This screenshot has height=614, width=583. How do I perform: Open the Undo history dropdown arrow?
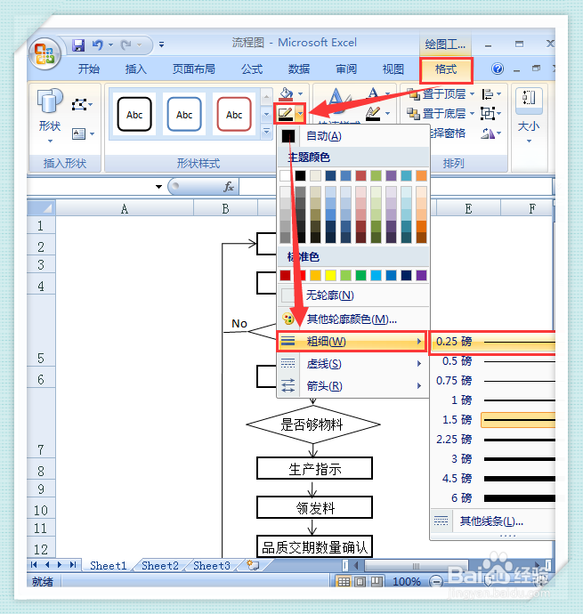click(x=111, y=45)
